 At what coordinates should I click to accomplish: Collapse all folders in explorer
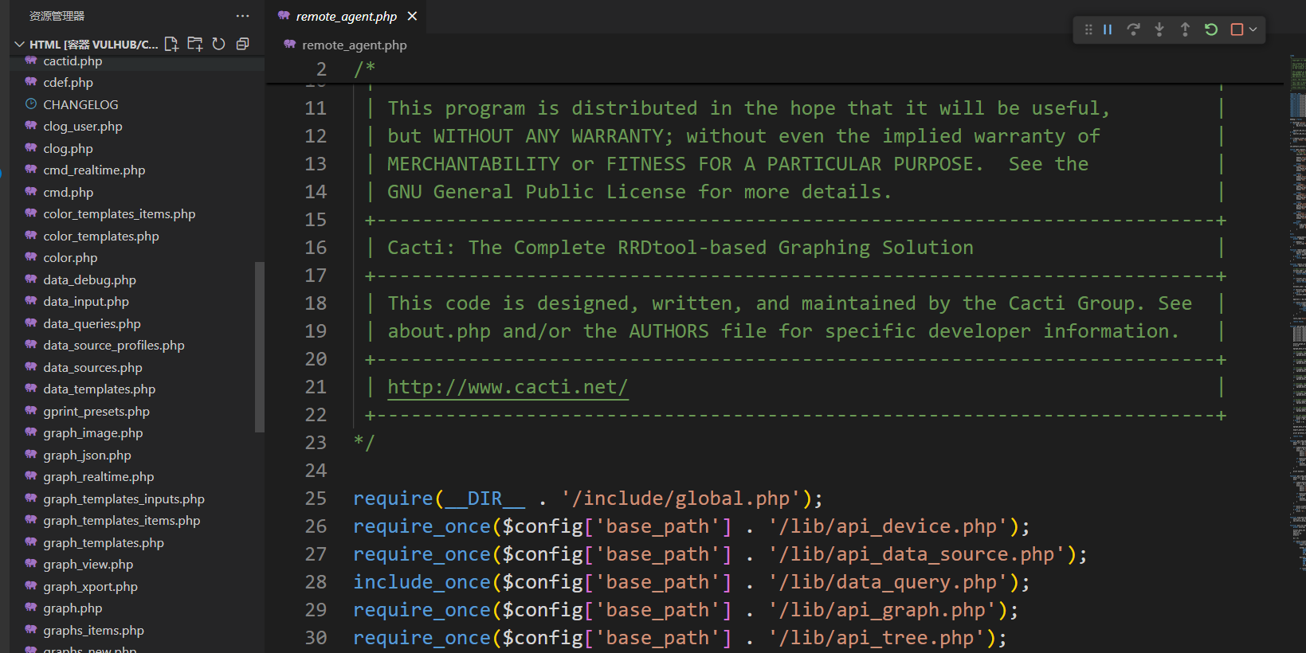pos(243,44)
